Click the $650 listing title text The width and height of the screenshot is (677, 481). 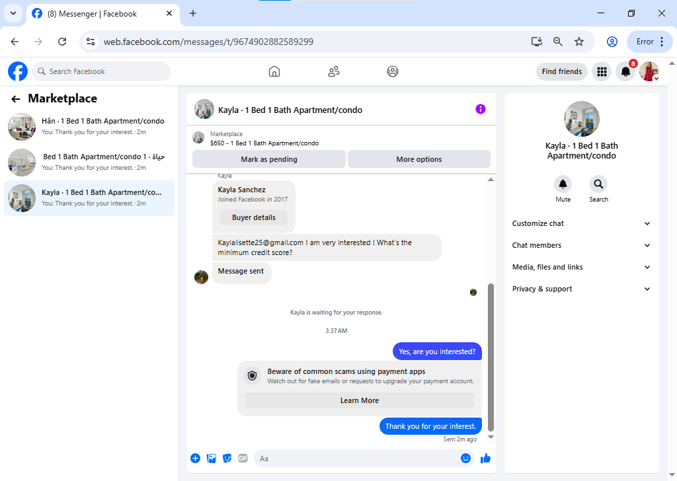tap(264, 143)
